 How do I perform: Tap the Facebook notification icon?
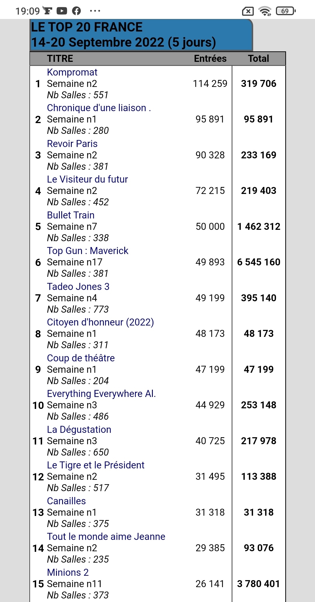pos(76,11)
